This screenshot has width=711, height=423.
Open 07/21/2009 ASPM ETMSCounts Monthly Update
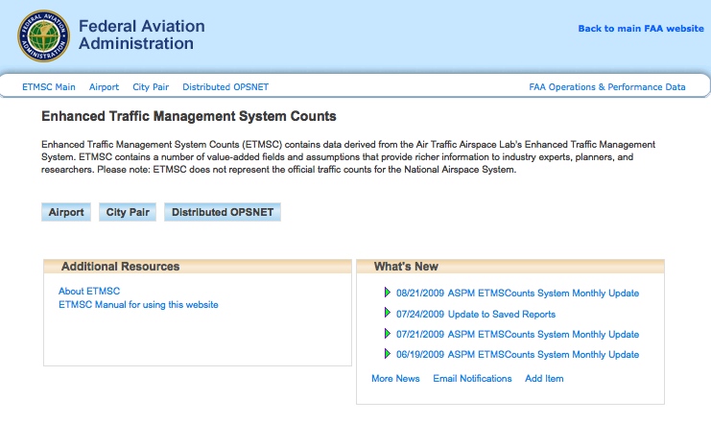(x=517, y=335)
